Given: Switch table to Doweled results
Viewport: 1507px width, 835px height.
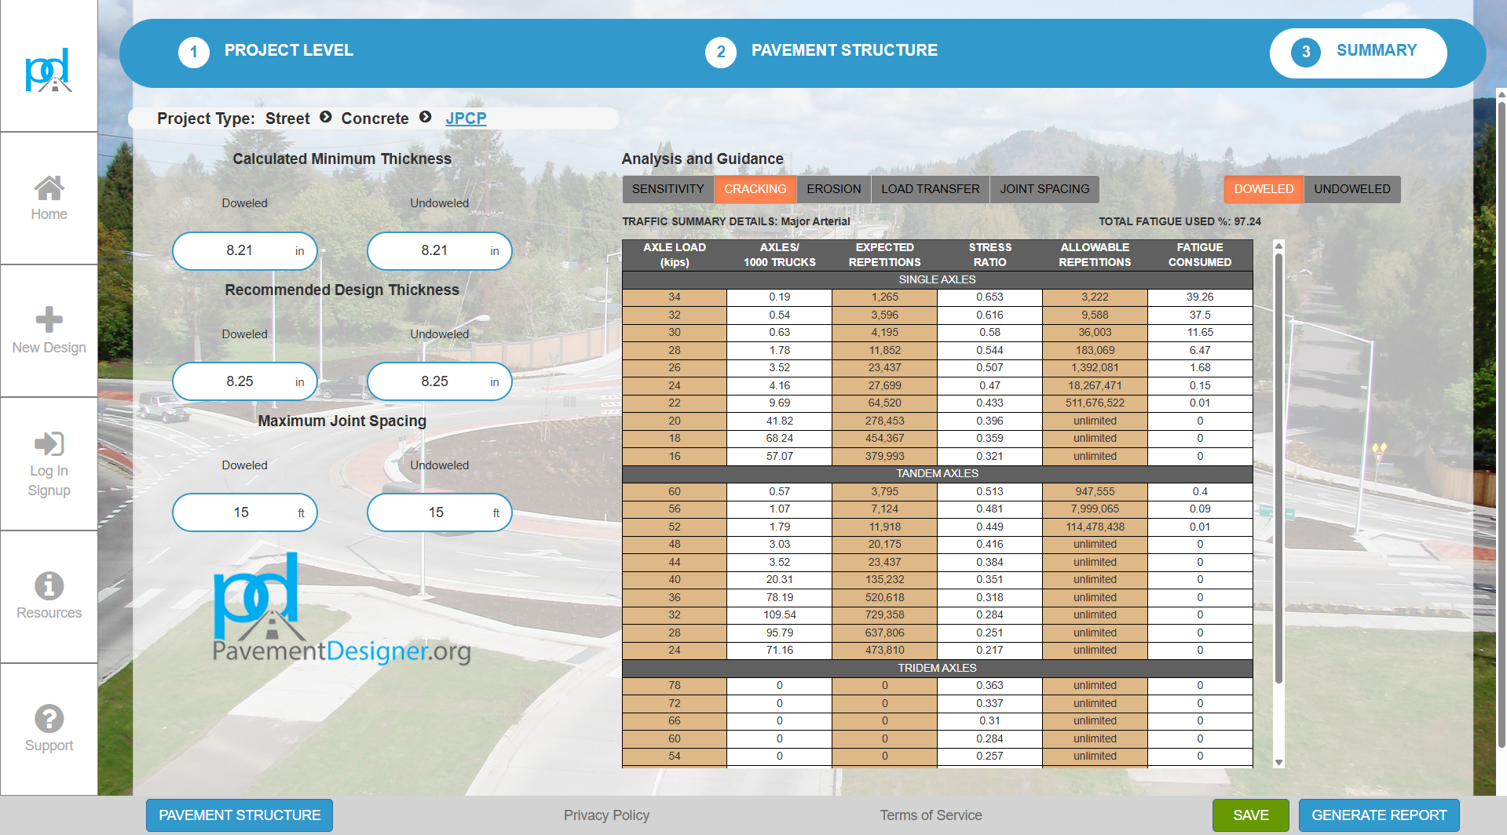Looking at the screenshot, I should 1263,189.
